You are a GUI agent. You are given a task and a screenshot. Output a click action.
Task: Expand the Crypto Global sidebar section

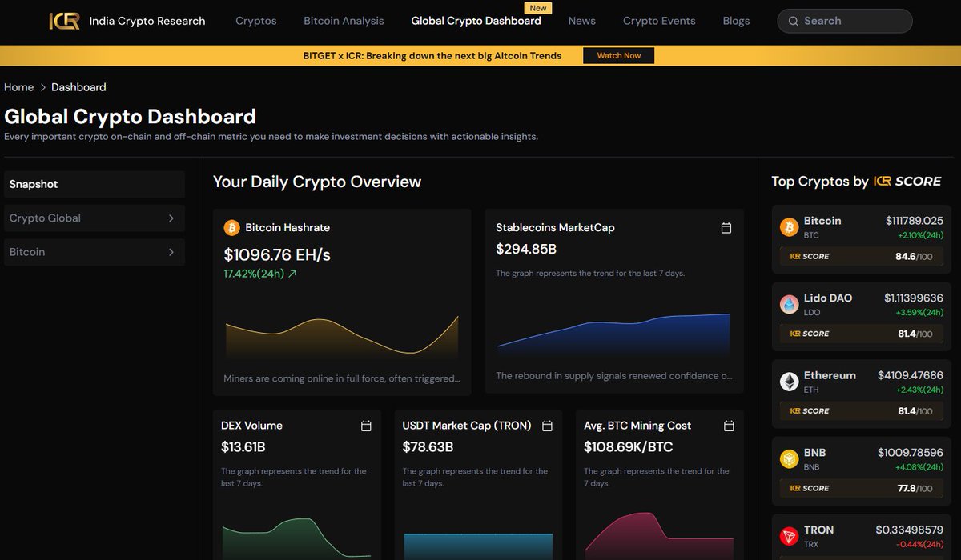tap(94, 218)
